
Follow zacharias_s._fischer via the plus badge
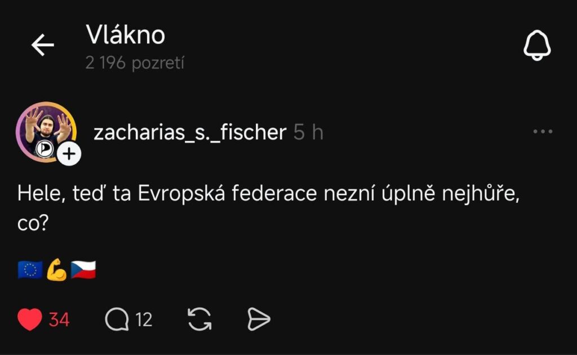point(68,152)
